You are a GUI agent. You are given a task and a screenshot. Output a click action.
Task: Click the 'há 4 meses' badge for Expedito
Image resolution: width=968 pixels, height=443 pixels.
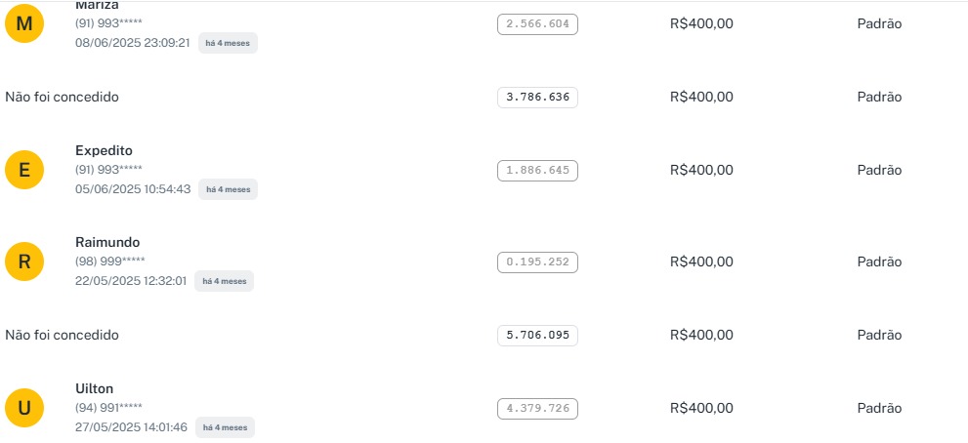[x=228, y=189]
